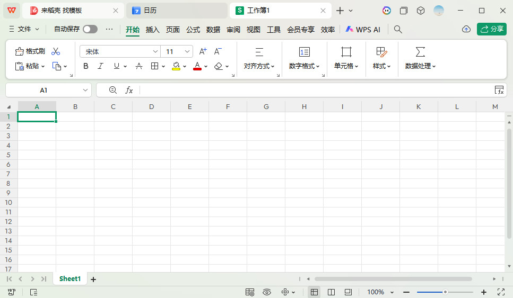Screen dimensions: 513x298
Task: Switch to the 公式 ribbon tab
Action: coord(193,30)
